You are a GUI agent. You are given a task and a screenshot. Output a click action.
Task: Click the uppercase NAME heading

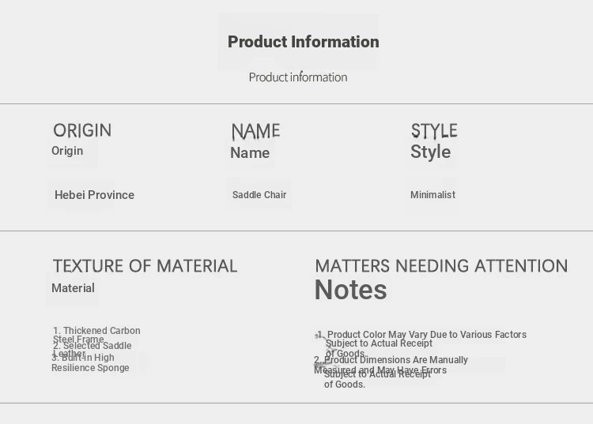click(255, 131)
